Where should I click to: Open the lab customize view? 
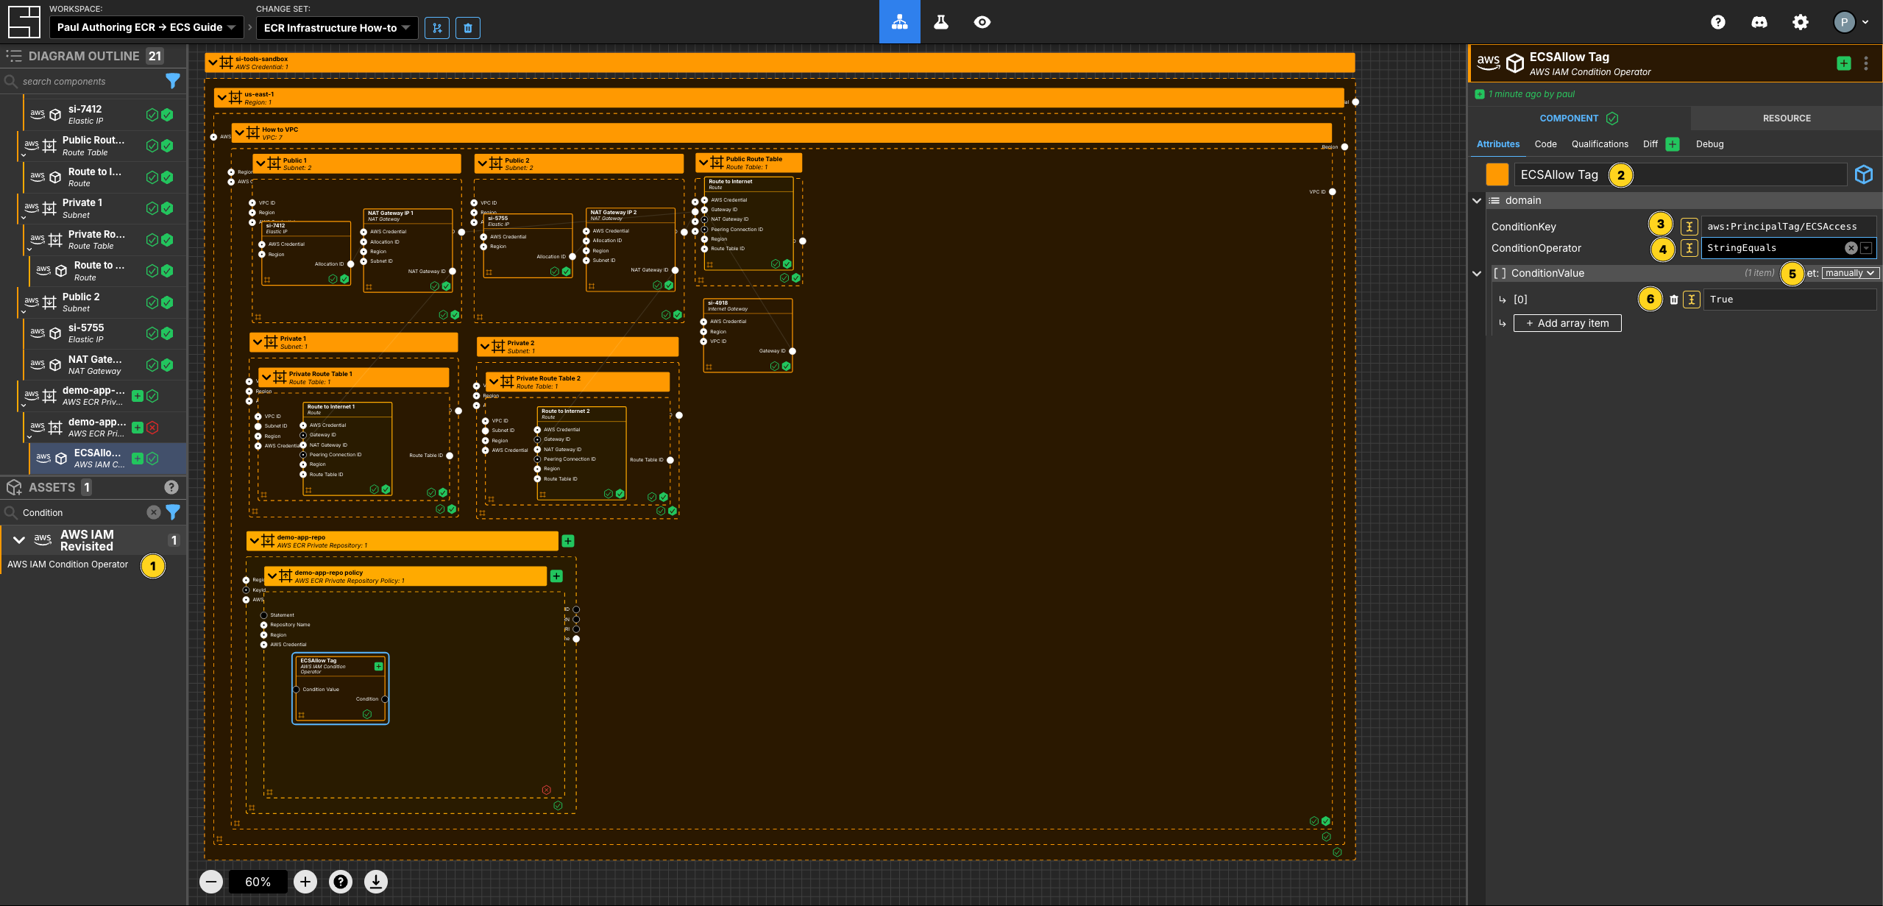pyautogui.click(x=940, y=22)
